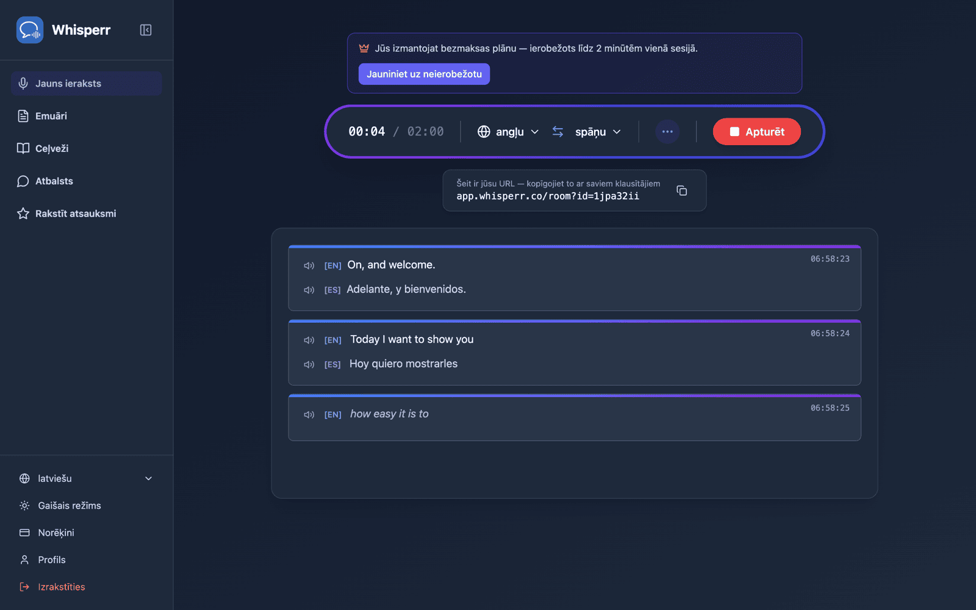Image resolution: width=976 pixels, height=610 pixels.
Task: Click the [ES] tag on 'Adelante, y bienvenidos.'
Action: click(332, 290)
